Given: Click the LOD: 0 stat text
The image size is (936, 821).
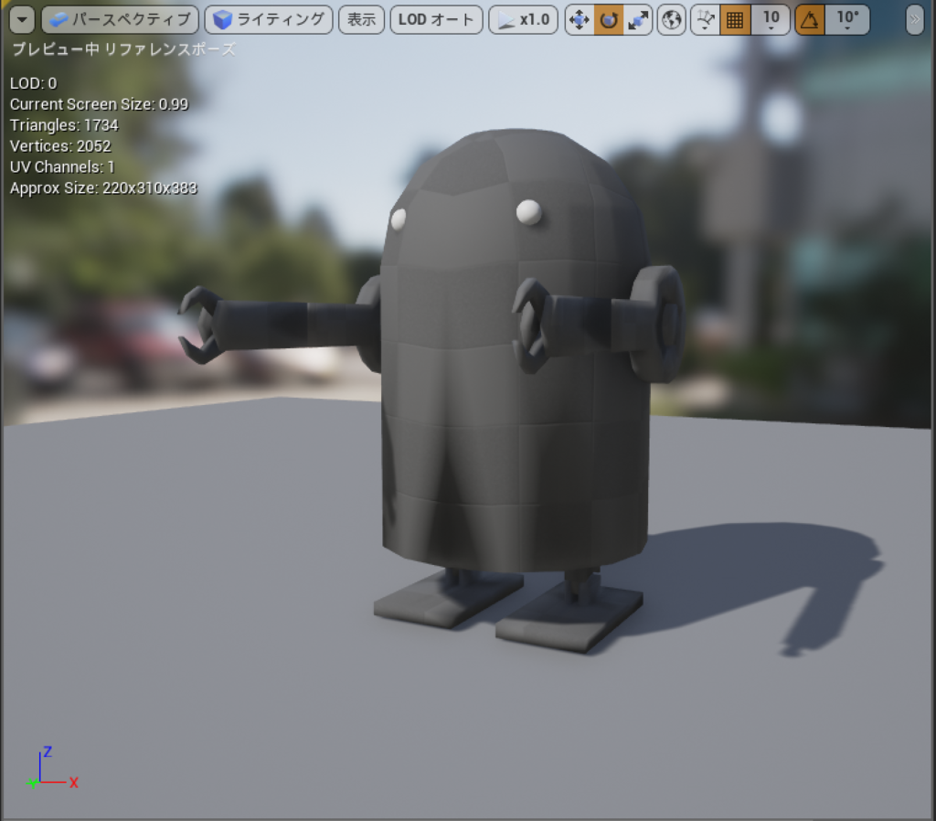Looking at the screenshot, I should pyautogui.click(x=34, y=83).
